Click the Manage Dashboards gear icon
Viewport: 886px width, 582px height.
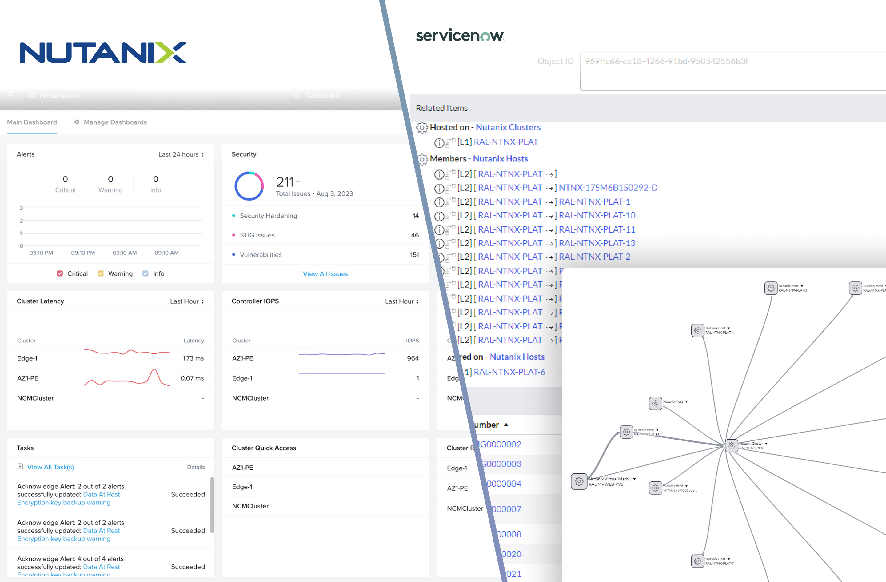[x=77, y=122]
